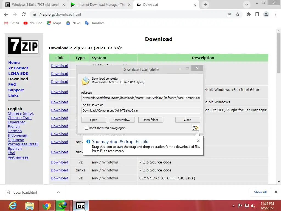The height and width of the screenshot is (211, 281).
Task: Click the first Download link in table
Action: [x=59, y=66]
